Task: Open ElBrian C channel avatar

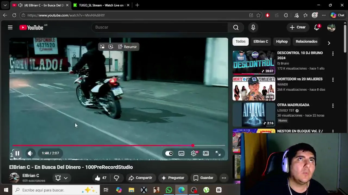Action: 14,178
